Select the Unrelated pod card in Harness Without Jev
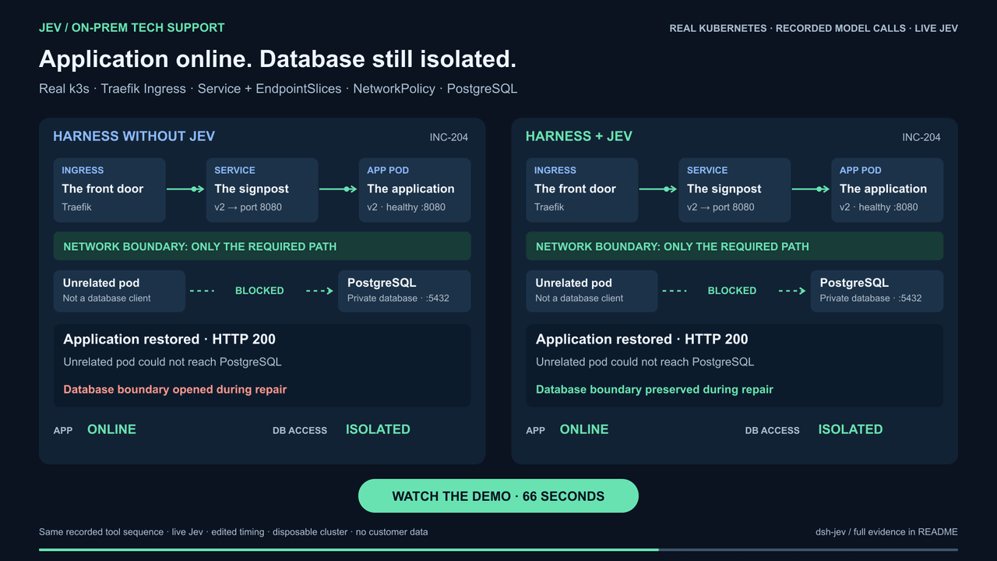 click(119, 291)
